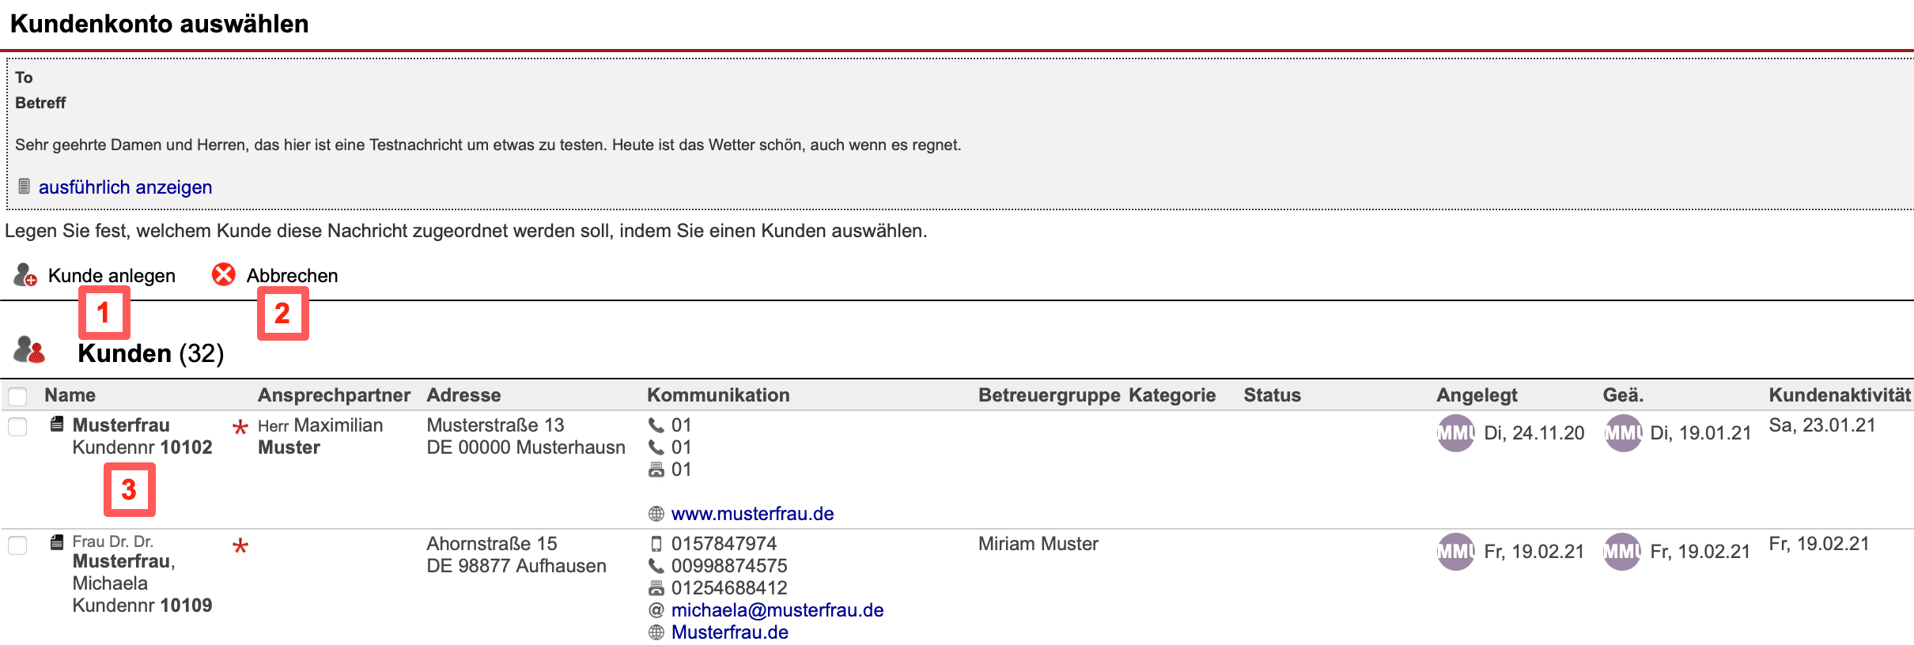The height and width of the screenshot is (645, 1914).
Task: Click the document icon next to ausführlich anzeigen
Action: pyautogui.click(x=25, y=187)
